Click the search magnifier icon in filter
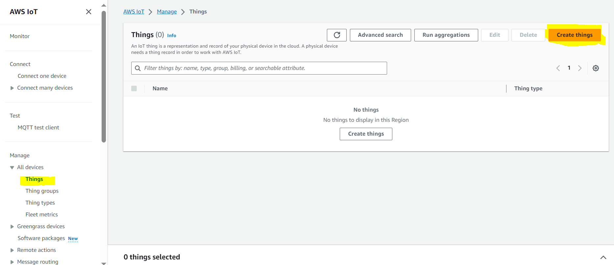Screen dimensions: 614x265 click(138, 68)
